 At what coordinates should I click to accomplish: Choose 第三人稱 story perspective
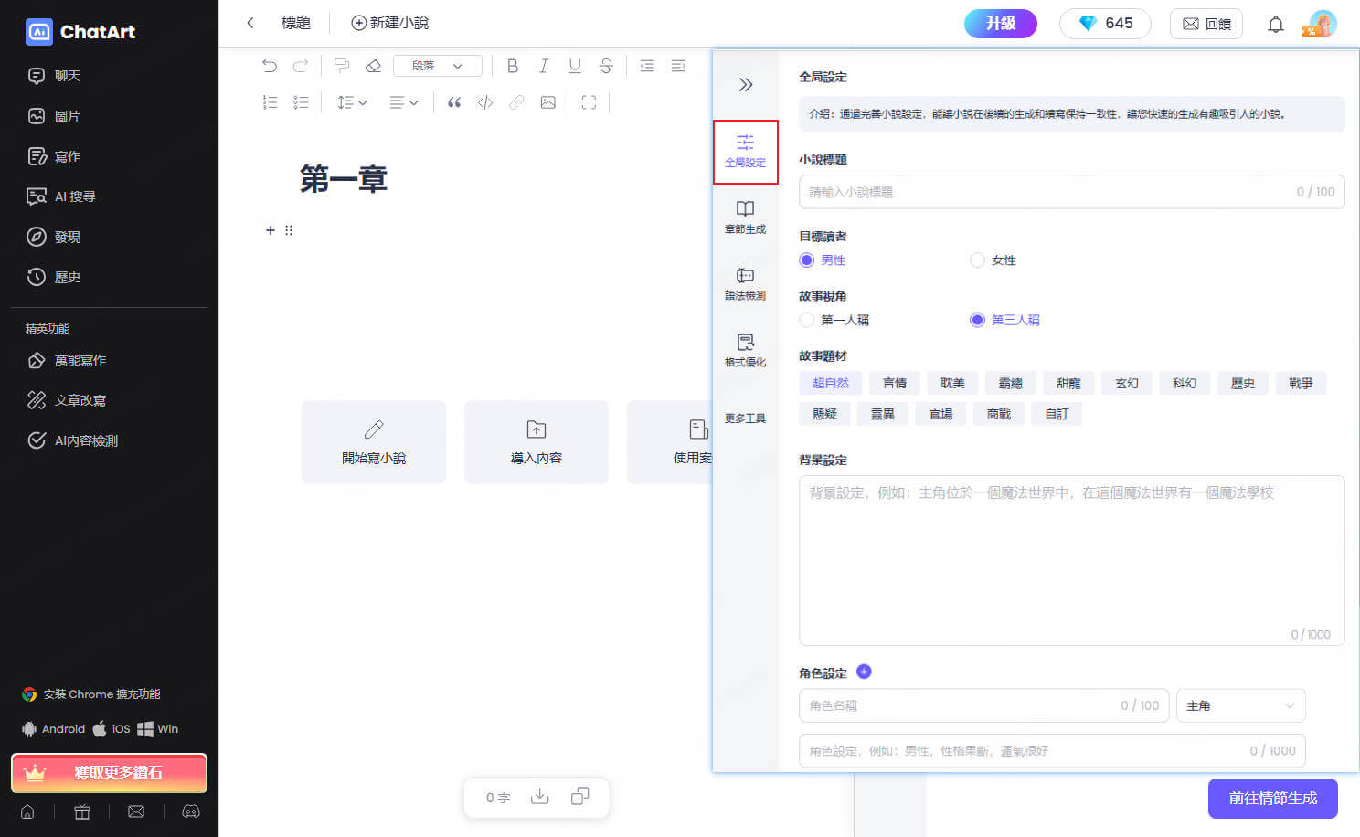coord(1005,320)
